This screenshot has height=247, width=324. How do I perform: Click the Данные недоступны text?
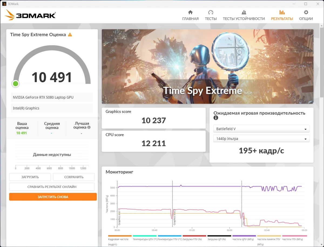click(52, 155)
